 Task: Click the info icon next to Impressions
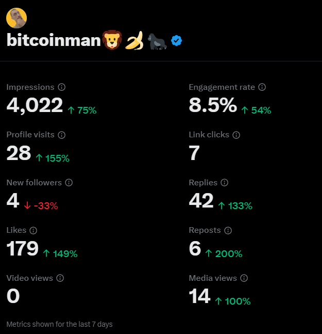62,87
